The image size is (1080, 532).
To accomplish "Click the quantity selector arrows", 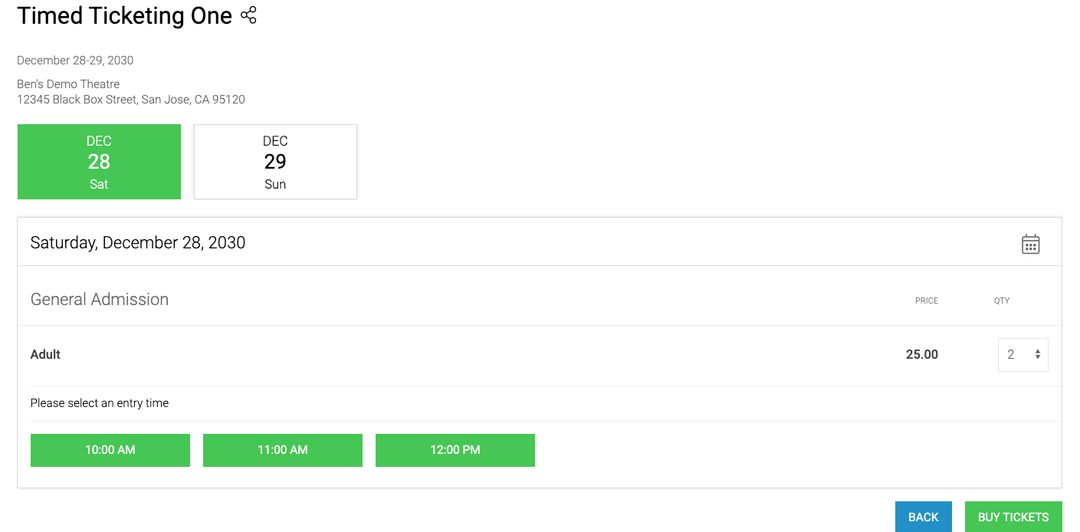I will click(x=1038, y=355).
